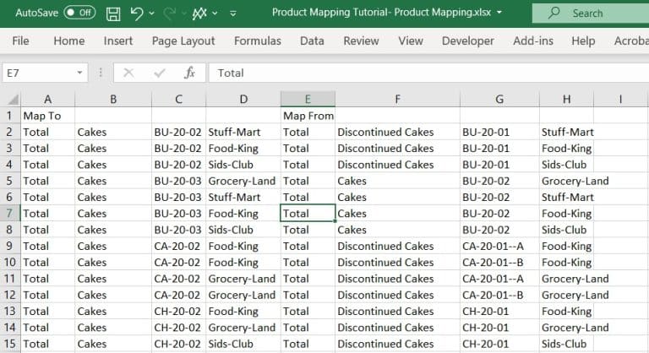Expand the Name Box dropdown arrow

(x=79, y=73)
